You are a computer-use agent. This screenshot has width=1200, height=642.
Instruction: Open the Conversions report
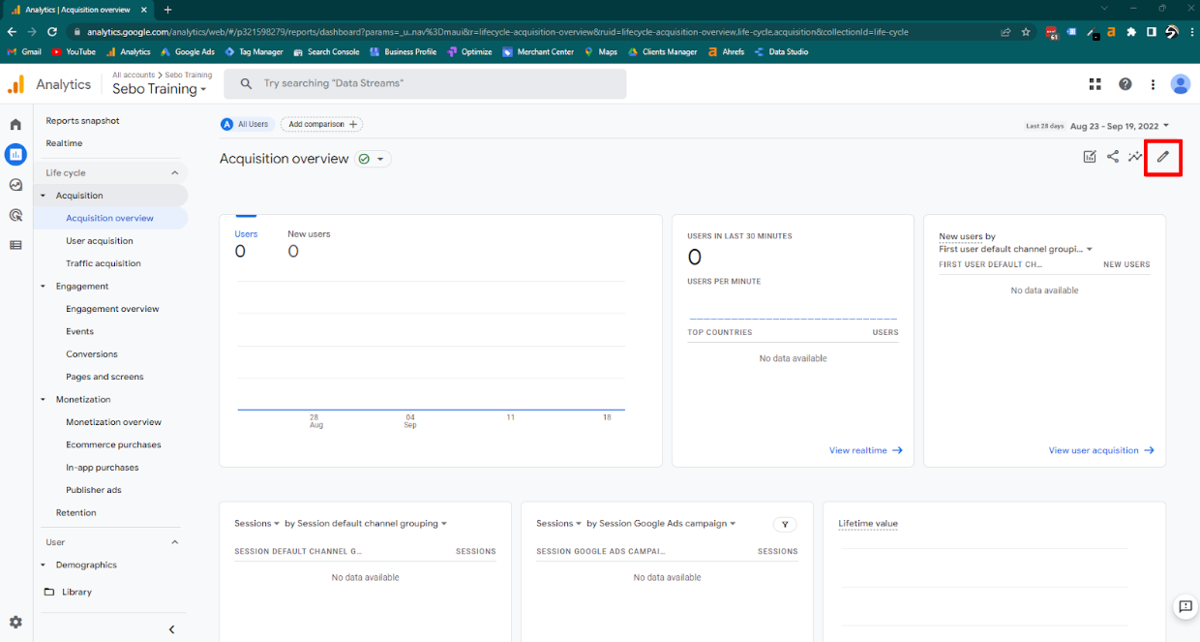(x=92, y=354)
